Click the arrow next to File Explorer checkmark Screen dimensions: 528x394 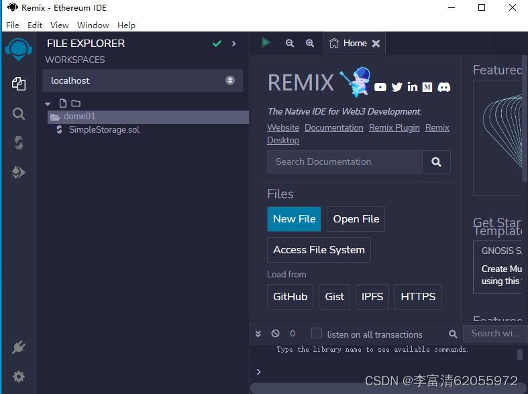pos(234,44)
